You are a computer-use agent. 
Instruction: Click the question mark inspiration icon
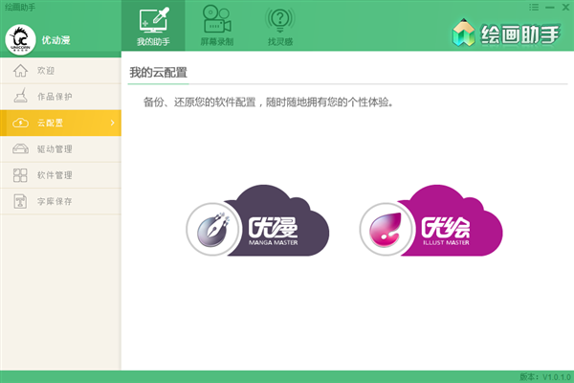280,19
